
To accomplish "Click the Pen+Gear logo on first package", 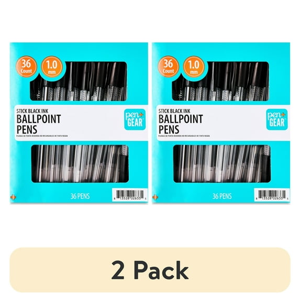I will coord(135,119).
